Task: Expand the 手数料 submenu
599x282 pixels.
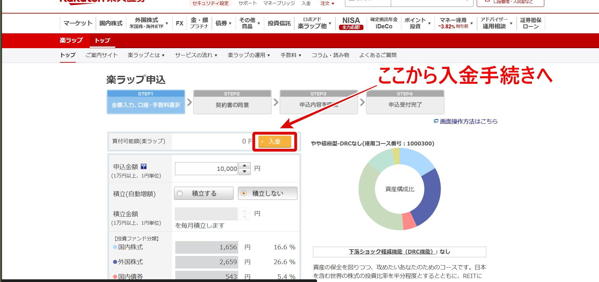Action: click(291, 55)
